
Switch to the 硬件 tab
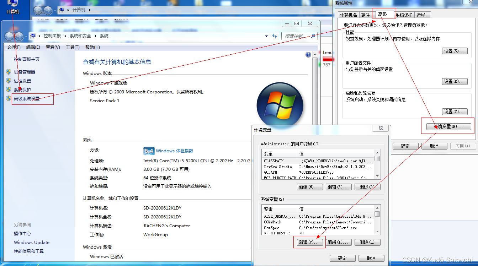click(x=366, y=15)
